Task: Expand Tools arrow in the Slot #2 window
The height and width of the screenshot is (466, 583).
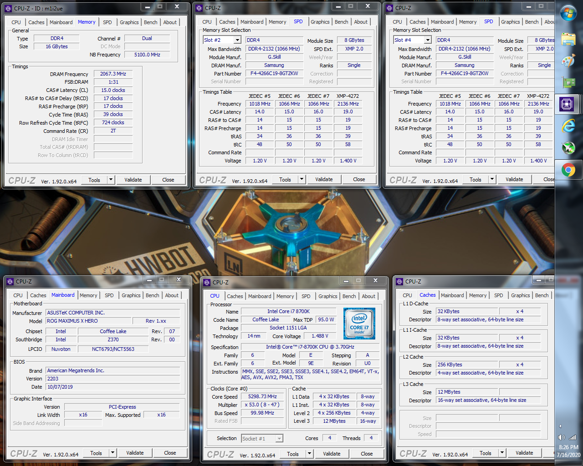Action: (x=302, y=179)
